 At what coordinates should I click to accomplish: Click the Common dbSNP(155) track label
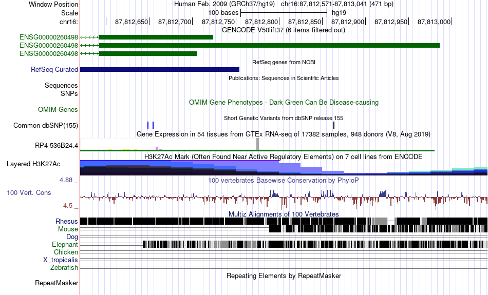45,126
